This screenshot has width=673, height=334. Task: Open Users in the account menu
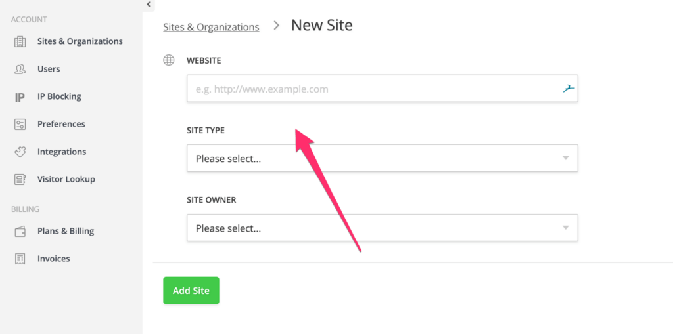[49, 69]
